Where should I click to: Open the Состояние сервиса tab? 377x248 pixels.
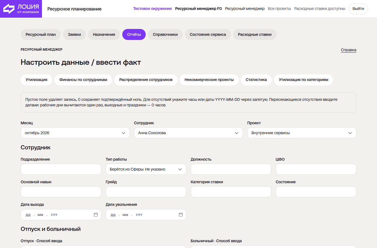208,34
